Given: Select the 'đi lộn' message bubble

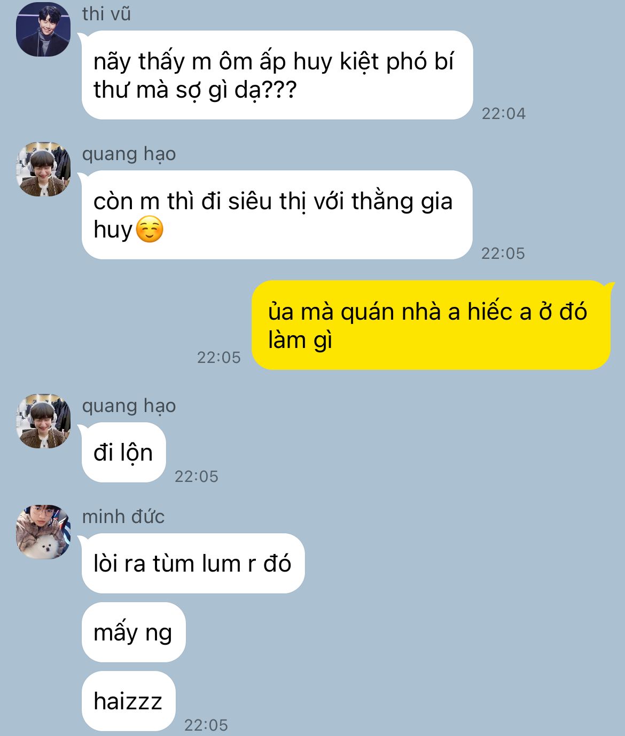Looking at the screenshot, I should coord(124,453).
